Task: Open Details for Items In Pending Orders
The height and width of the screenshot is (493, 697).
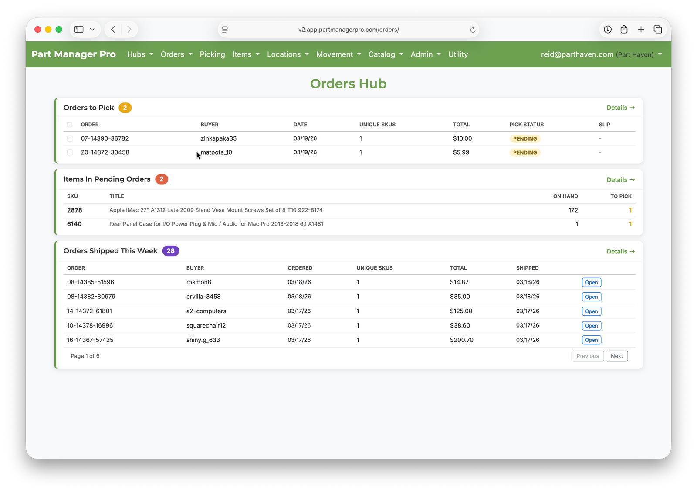Action: [x=621, y=180]
